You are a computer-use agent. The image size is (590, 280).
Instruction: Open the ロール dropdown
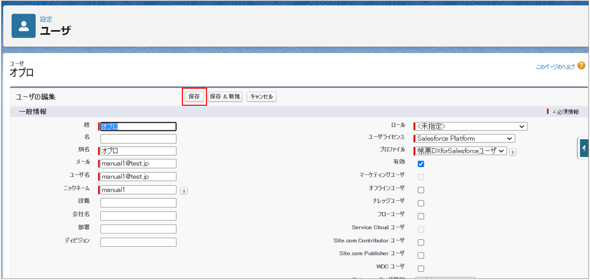(471, 126)
